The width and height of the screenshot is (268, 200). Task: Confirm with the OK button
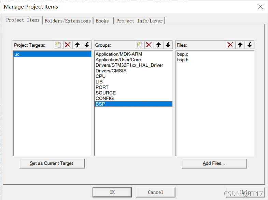112,192
